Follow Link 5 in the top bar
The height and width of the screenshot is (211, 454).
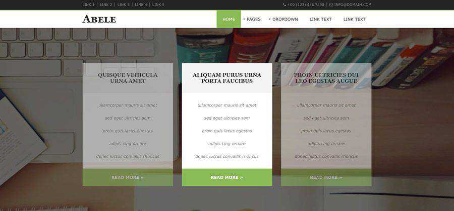[158, 5]
